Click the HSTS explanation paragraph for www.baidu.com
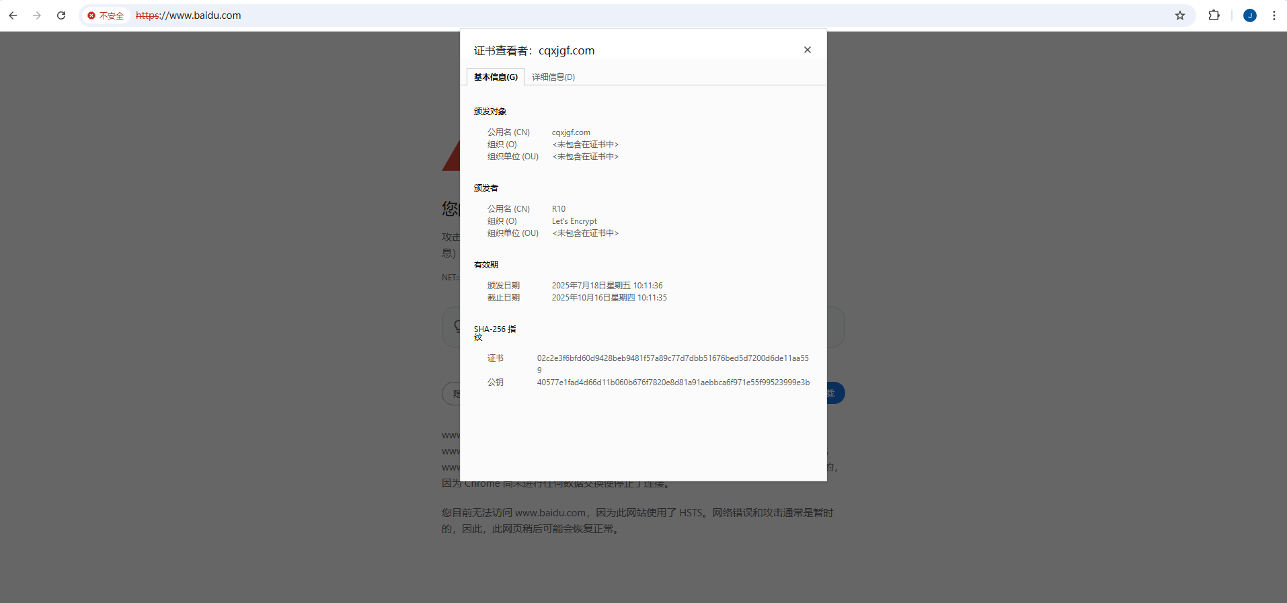The image size is (1287, 603). pyautogui.click(x=637, y=521)
